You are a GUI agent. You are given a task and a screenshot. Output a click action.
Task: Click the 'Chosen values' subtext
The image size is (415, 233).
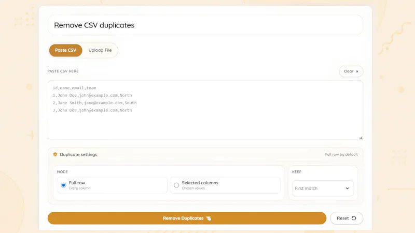pos(193,188)
